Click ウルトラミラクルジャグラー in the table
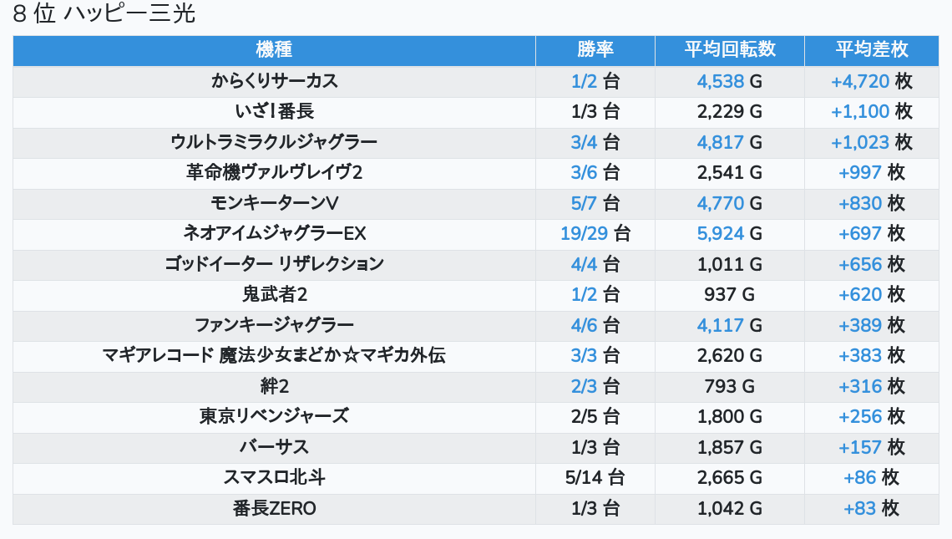Screen dimensions: 952x539 (x=274, y=142)
